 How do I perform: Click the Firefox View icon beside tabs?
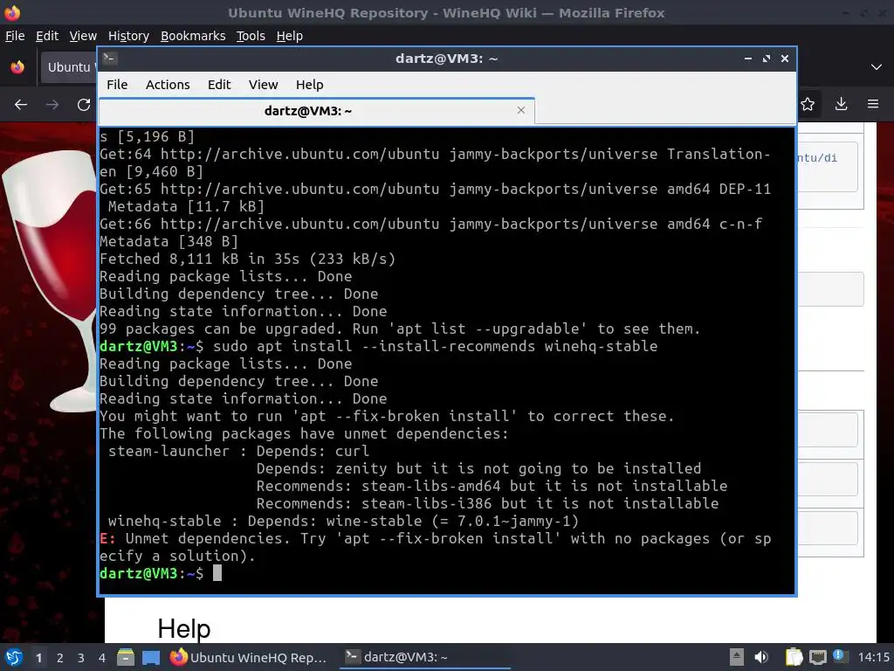pos(17,66)
